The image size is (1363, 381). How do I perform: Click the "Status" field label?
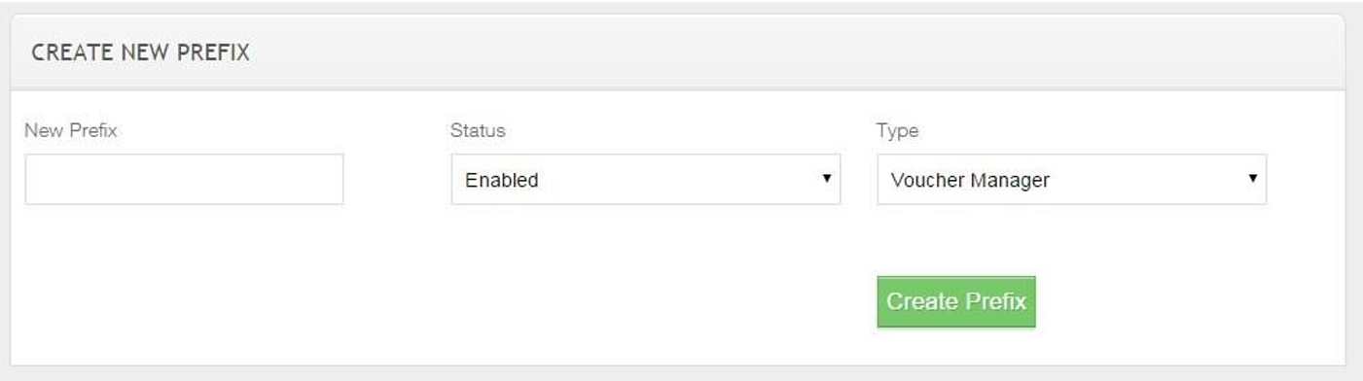[478, 130]
